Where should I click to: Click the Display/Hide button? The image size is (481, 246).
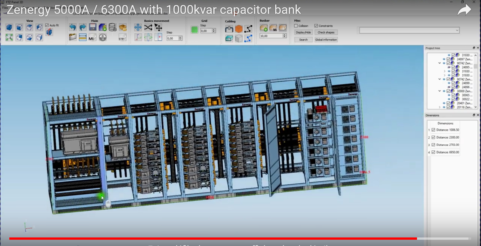(303, 32)
